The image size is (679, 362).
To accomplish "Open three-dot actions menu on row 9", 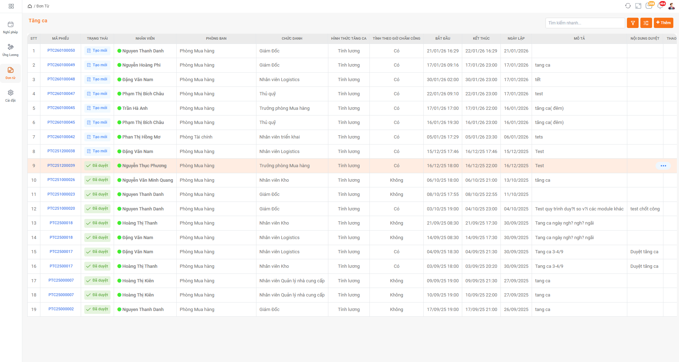I will pos(663,166).
